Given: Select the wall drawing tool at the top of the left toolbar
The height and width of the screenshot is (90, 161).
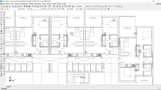Looking at the screenshot, I should 1,13.
